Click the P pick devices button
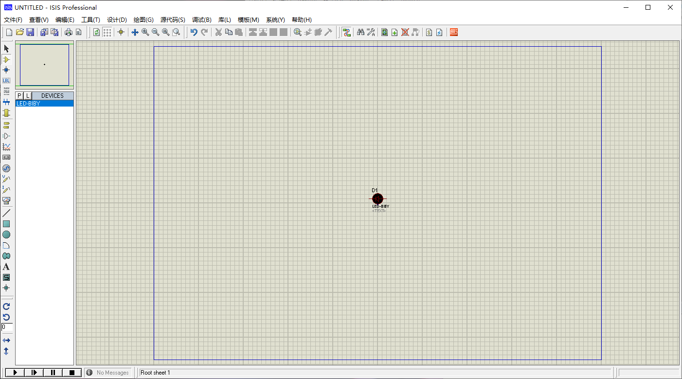682x379 pixels. [x=19, y=96]
